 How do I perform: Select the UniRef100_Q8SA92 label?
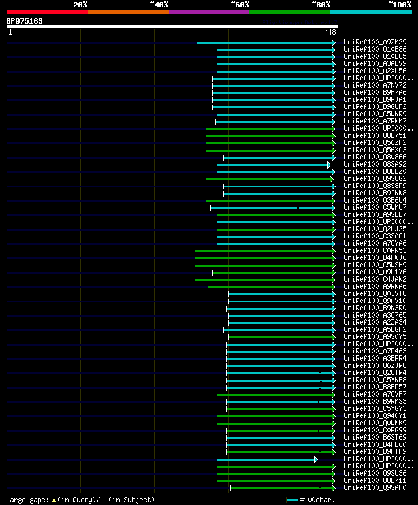(x=375, y=164)
